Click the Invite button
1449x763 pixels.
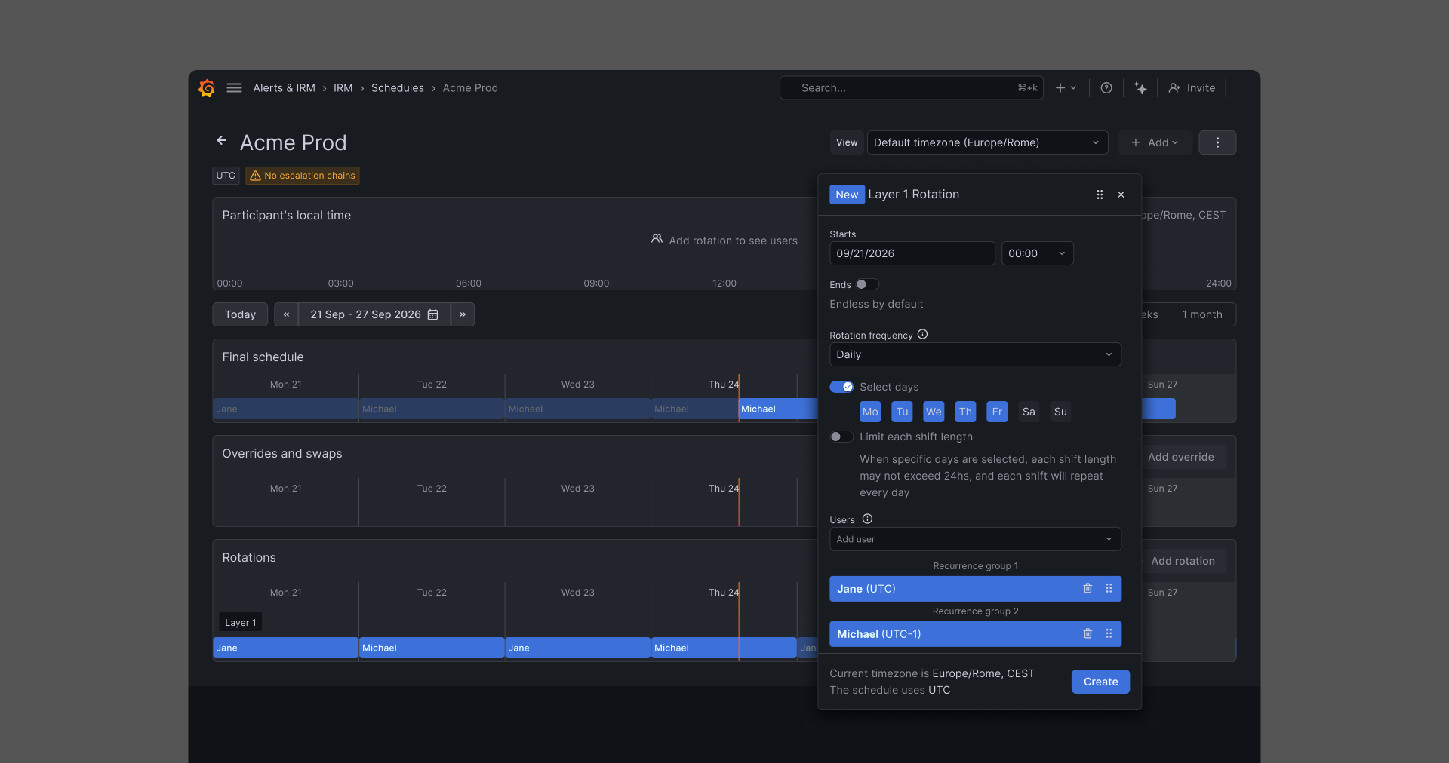point(1192,88)
